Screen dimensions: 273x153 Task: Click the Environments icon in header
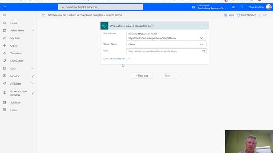click(193, 7)
